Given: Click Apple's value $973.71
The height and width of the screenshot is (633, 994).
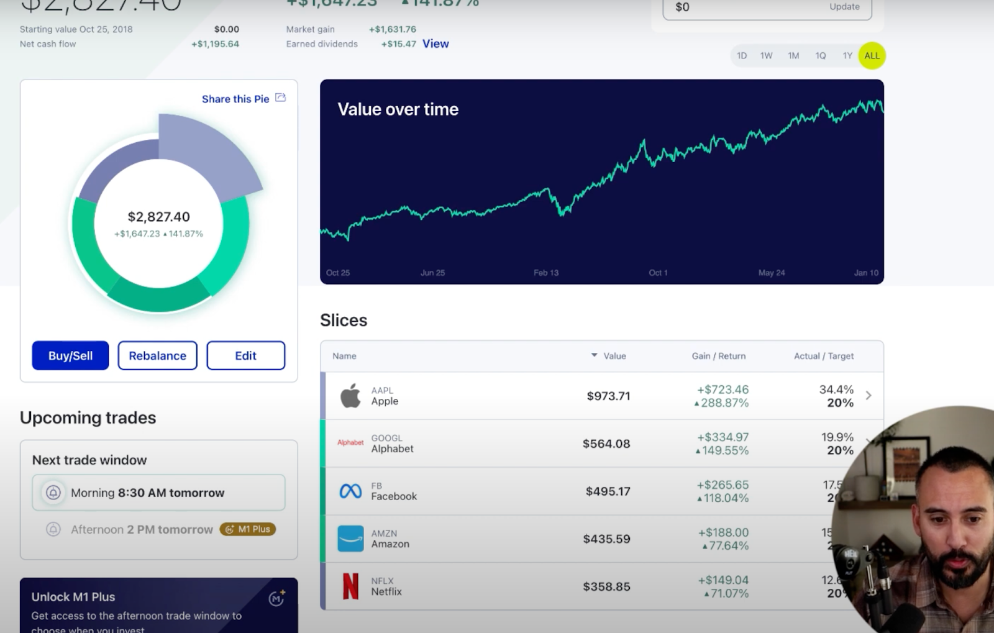Looking at the screenshot, I should click(x=608, y=396).
